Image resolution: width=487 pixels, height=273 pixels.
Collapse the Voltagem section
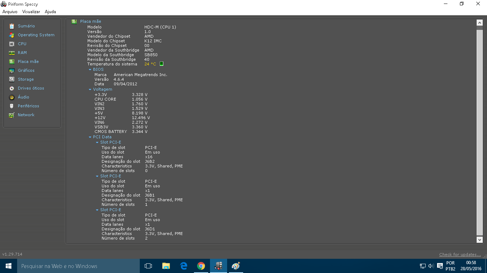pos(90,90)
